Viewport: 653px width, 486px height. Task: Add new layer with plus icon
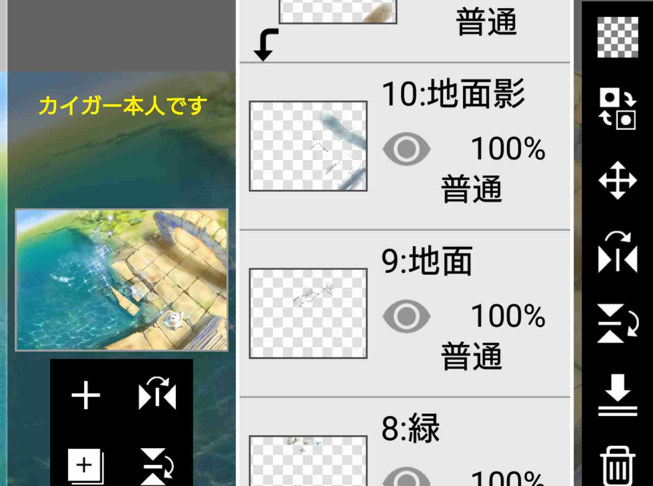(x=86, y=395)
